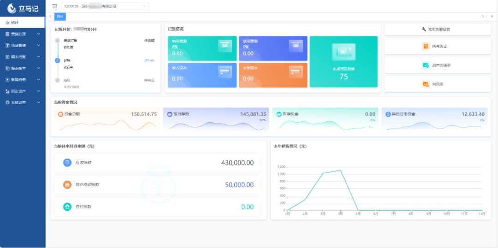Click the teal 资产负债表 icon
Screen dimensions: 498x248
pos(426,65)
